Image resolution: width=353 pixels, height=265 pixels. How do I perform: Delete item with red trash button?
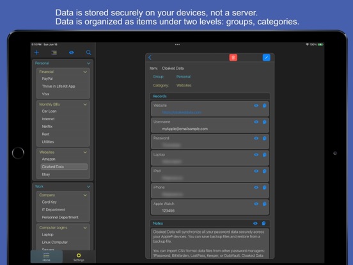233,58
